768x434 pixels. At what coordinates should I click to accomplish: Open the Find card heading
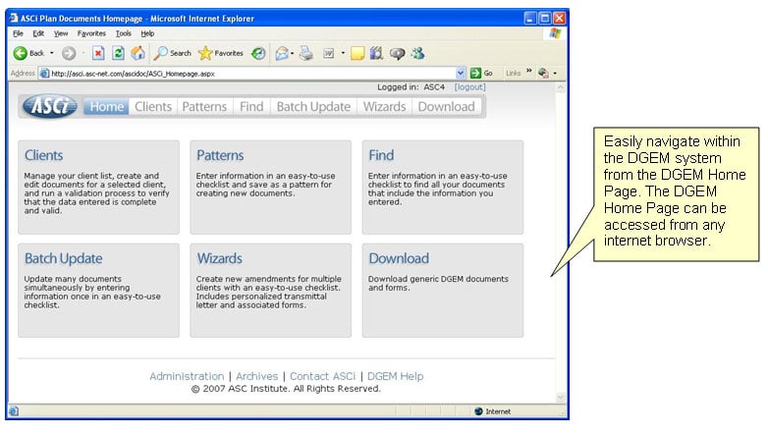click(x=381, y=155)
